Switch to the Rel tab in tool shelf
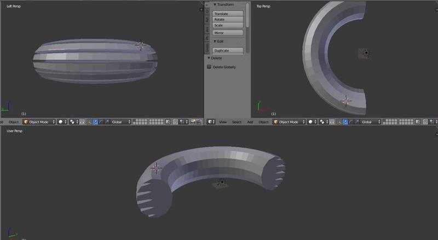The image size is (438, 240). click(208, 20)
